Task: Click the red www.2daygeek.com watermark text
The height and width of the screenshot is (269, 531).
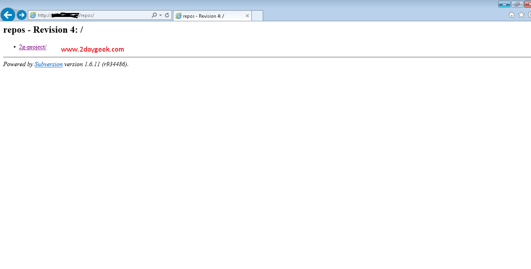Action: [93, 49]
